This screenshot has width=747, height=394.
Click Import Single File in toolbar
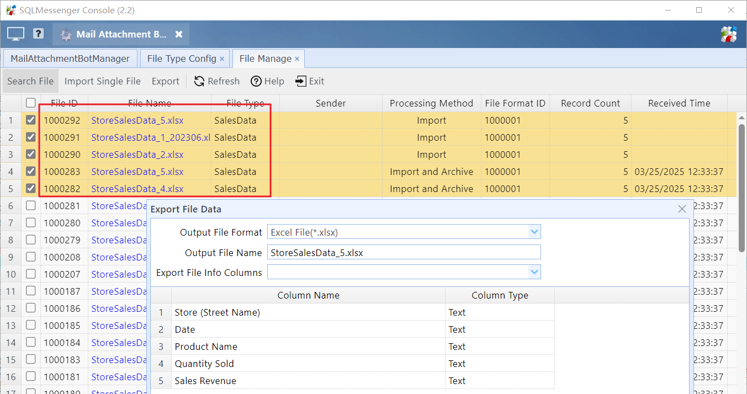coord(103,81)
